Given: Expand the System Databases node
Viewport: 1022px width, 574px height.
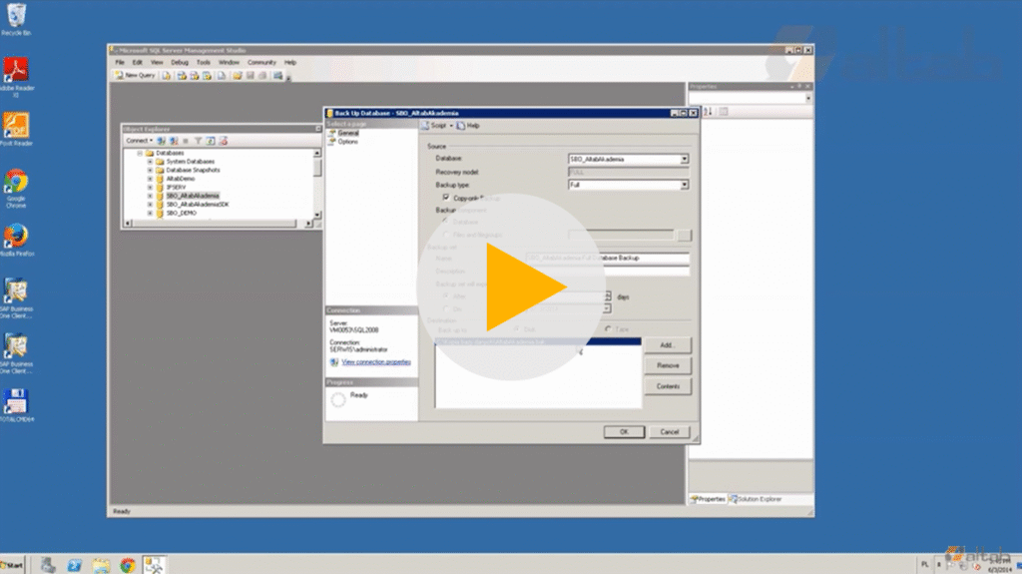Looking at the screenshot, I should point(150,161).
